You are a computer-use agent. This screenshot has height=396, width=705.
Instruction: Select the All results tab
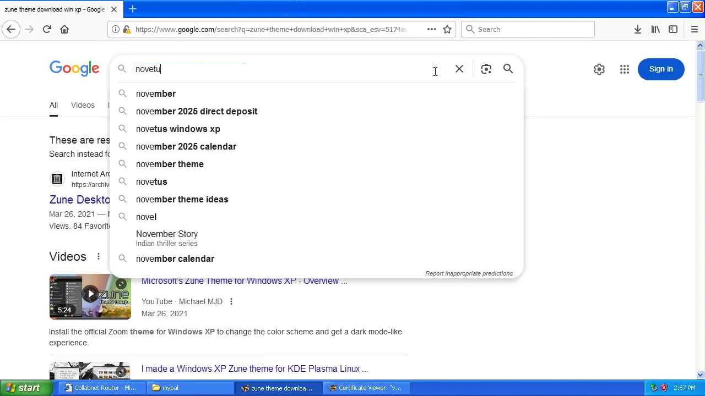click(x=53, y=105)
